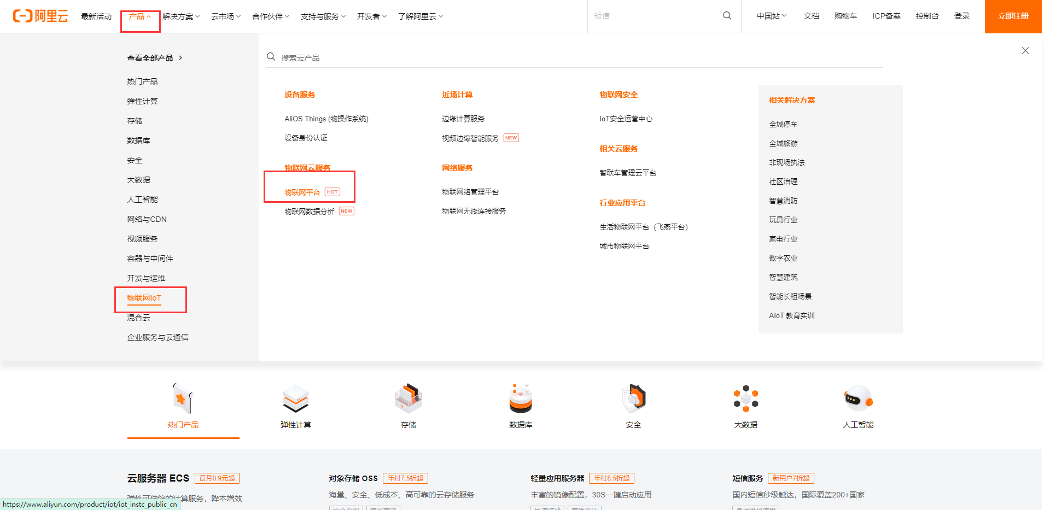The height and width of the screenshot is (510, 1050).
Task: Open 城市物联网平台 link
Action: click(x=624, y=246)
